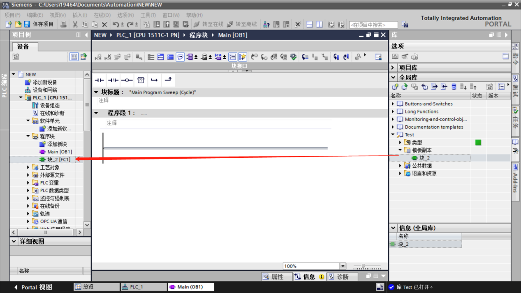Click the print icon in main toolbar
Viewport: 521px width, 293px height.
coord(63,25)
